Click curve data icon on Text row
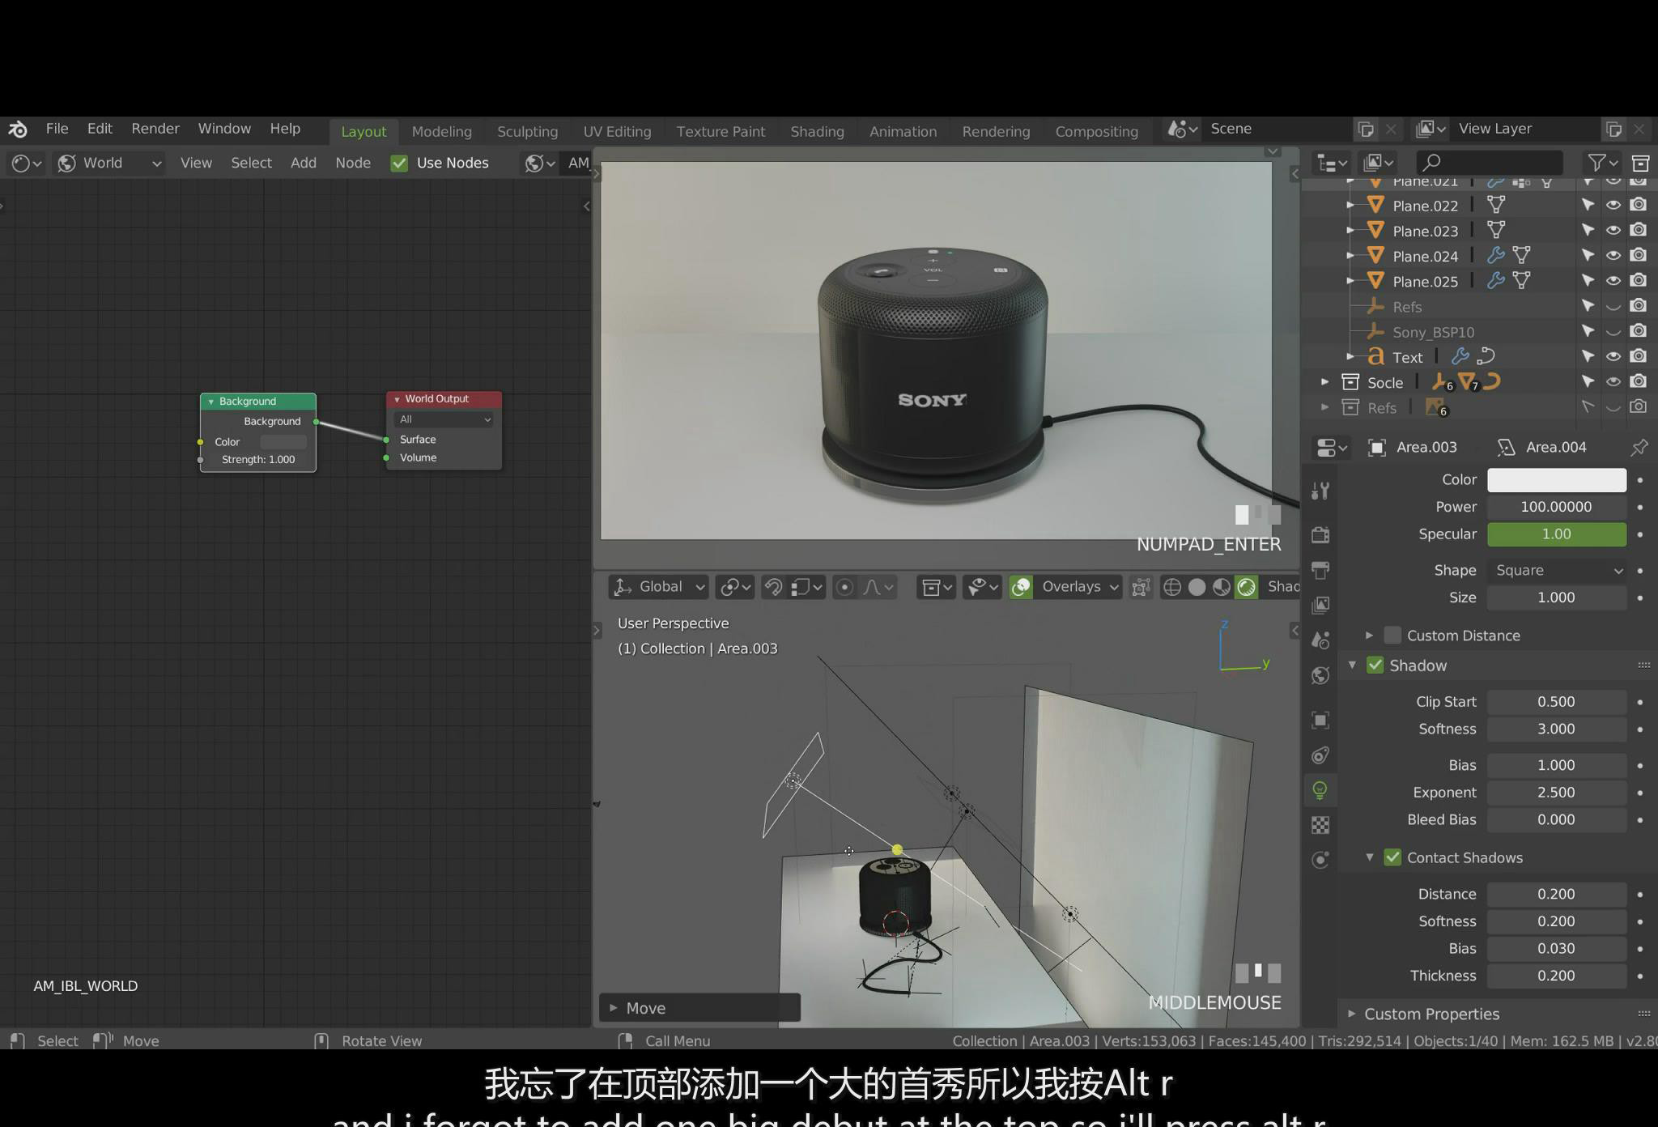This screenshot has height=1127, width=1658. [1486, 357]
